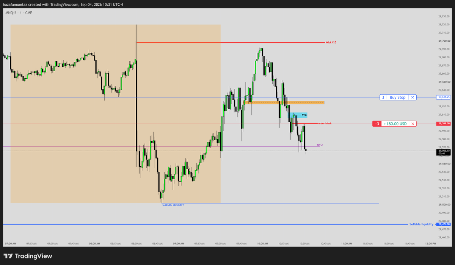Click the 29,650.00 price axis label

[x=444, y=82]
